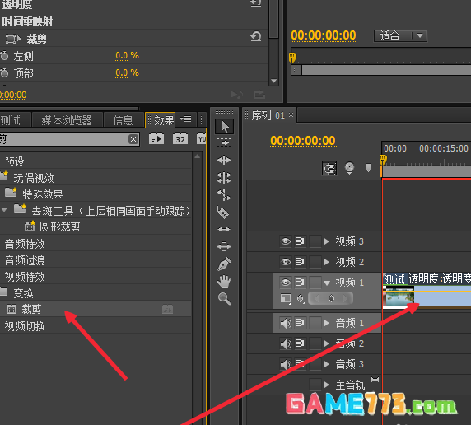Switch to the 信息 tab
This screenshot has height=425, width=471.
[123, 120]
